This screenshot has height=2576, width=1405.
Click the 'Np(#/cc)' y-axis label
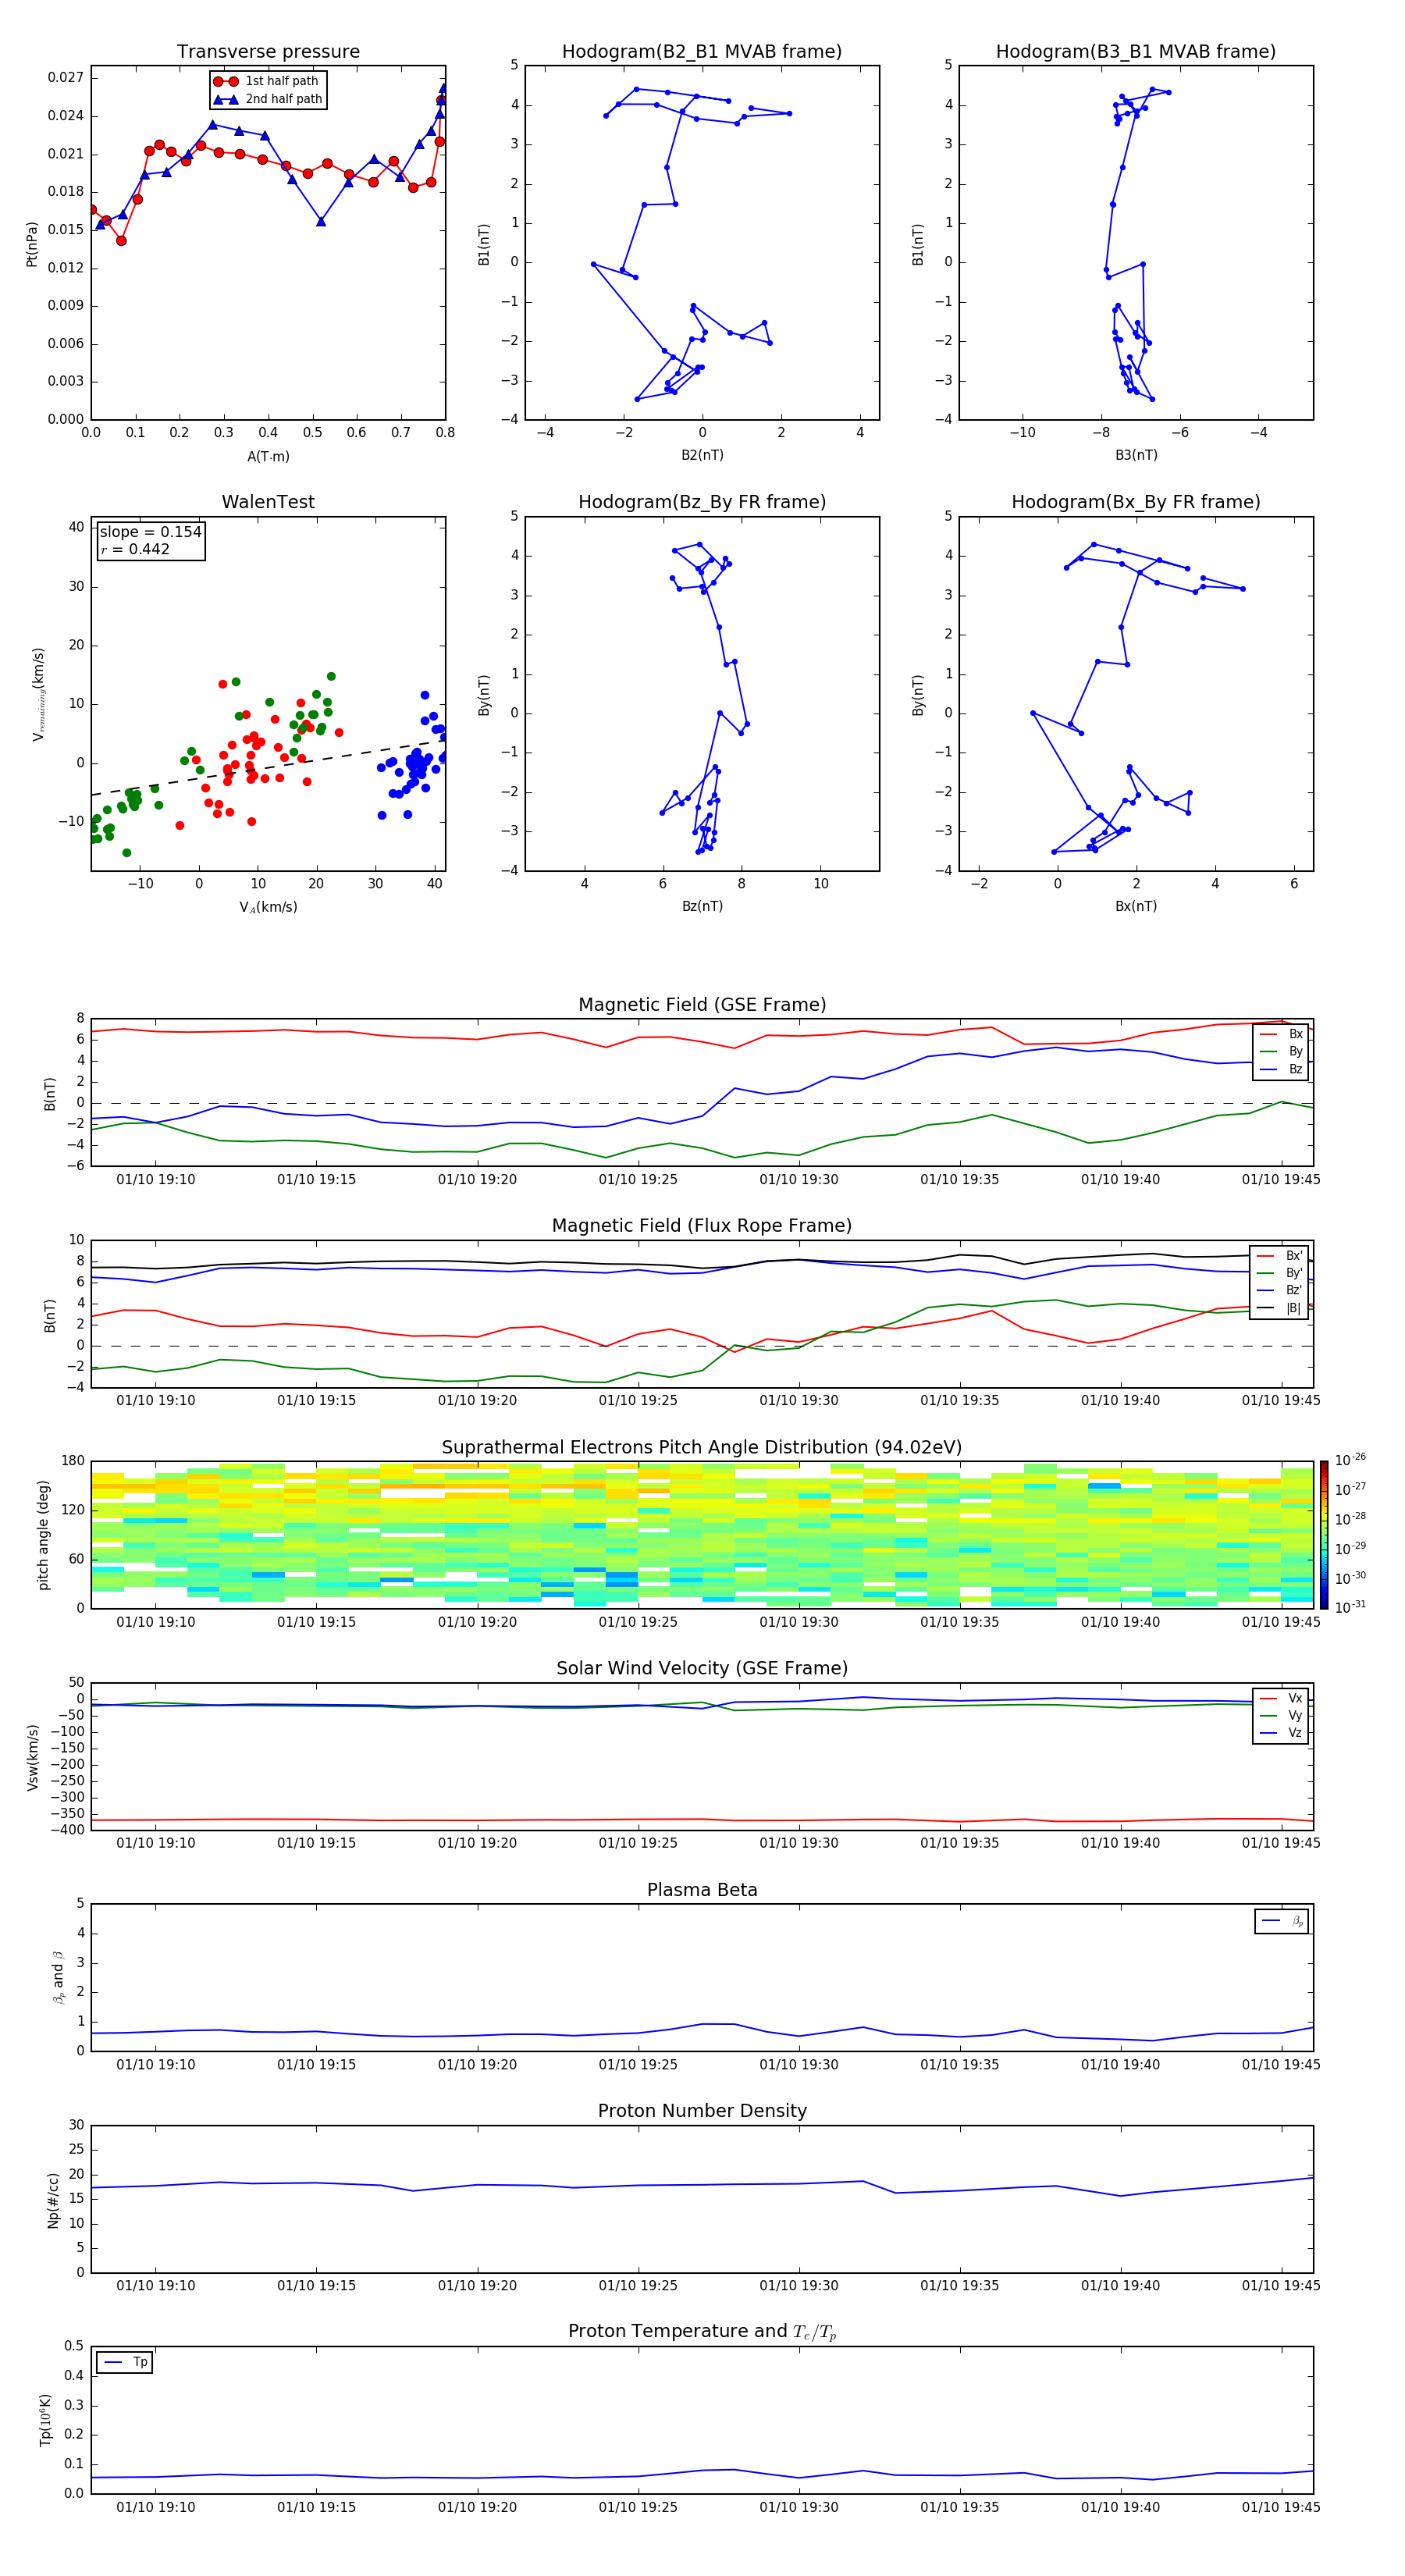pyautogui.click(x=53, y=2200)
